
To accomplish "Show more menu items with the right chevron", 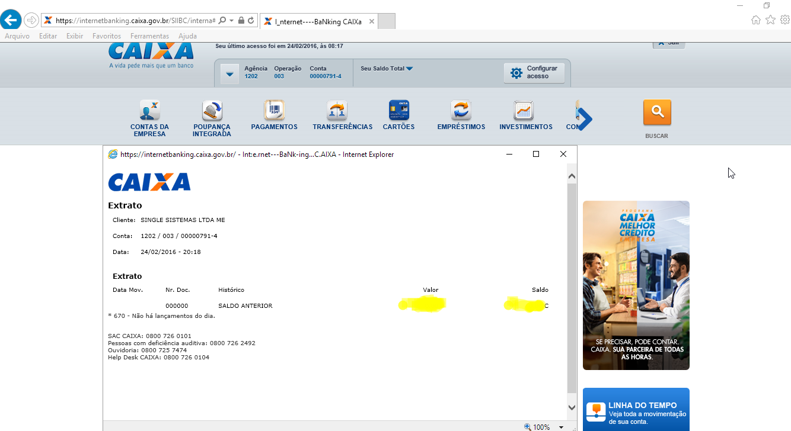I will (584, 119).
